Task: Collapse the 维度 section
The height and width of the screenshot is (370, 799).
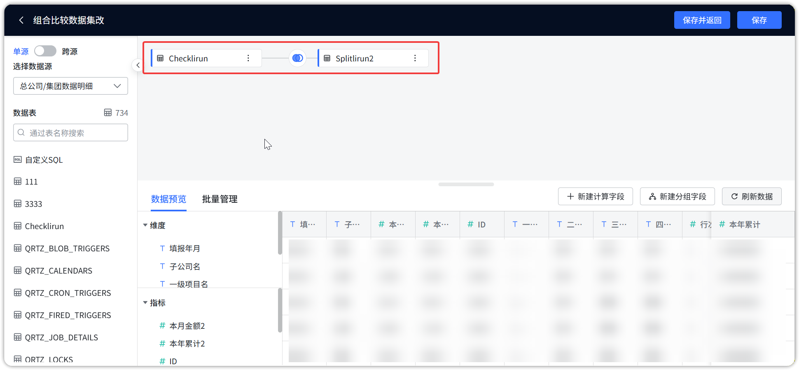Action: (x=145, y=225)
